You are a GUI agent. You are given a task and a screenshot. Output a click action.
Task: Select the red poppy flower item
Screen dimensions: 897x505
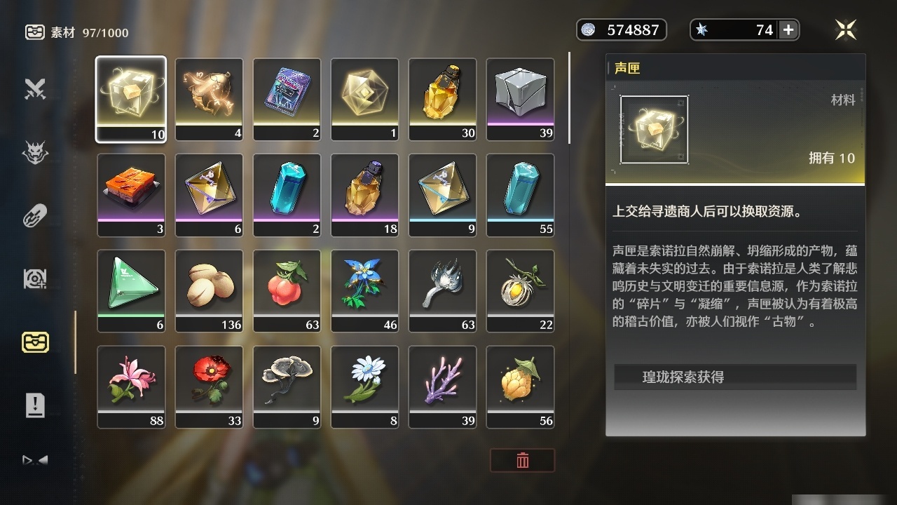[x=209, y=386]
